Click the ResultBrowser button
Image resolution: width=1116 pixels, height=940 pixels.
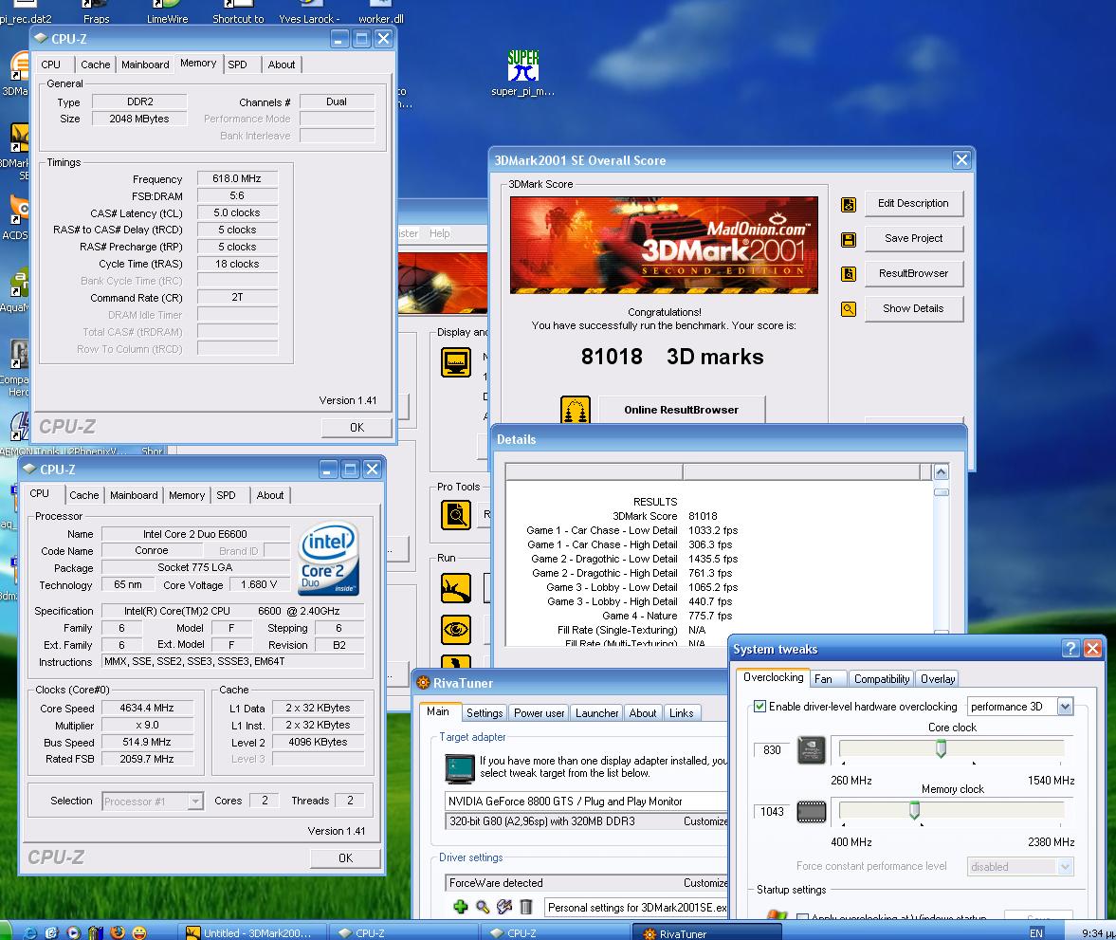pyautogui.click(x=914, y=273)
